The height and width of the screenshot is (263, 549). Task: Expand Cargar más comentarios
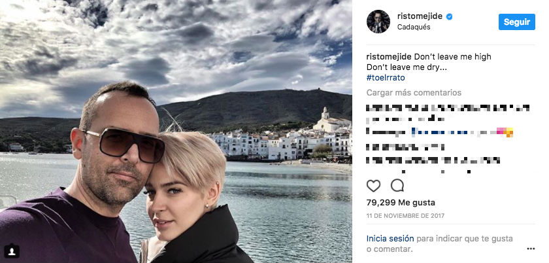[414, 93]
